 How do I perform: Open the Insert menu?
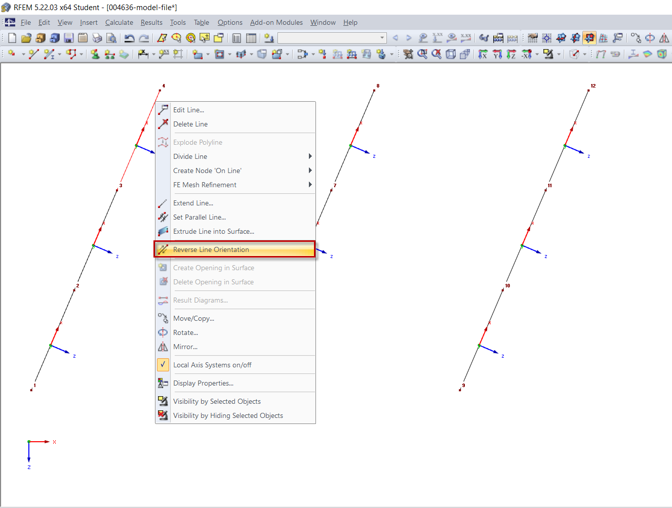tap(89, 22)
